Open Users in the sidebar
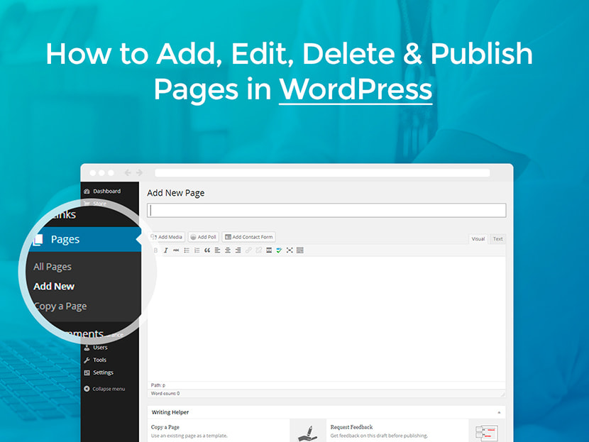Screen dimensions: 589x442 click(97, 348)
